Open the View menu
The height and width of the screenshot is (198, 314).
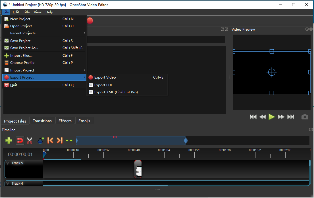pyautogui.click(x=38, y=12)
